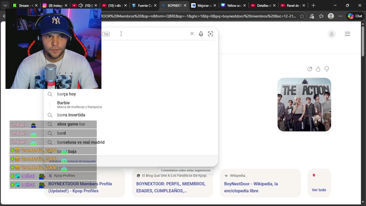366x206 pixels.
Task: Open Bing account sign-in icon
Action: pyautogui.click(x=332, y=34)
